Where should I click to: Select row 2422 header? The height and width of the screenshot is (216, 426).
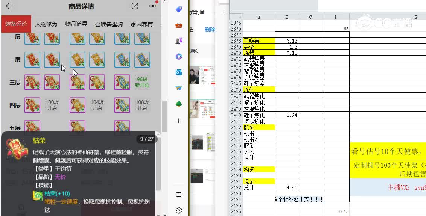click(236, 187)
